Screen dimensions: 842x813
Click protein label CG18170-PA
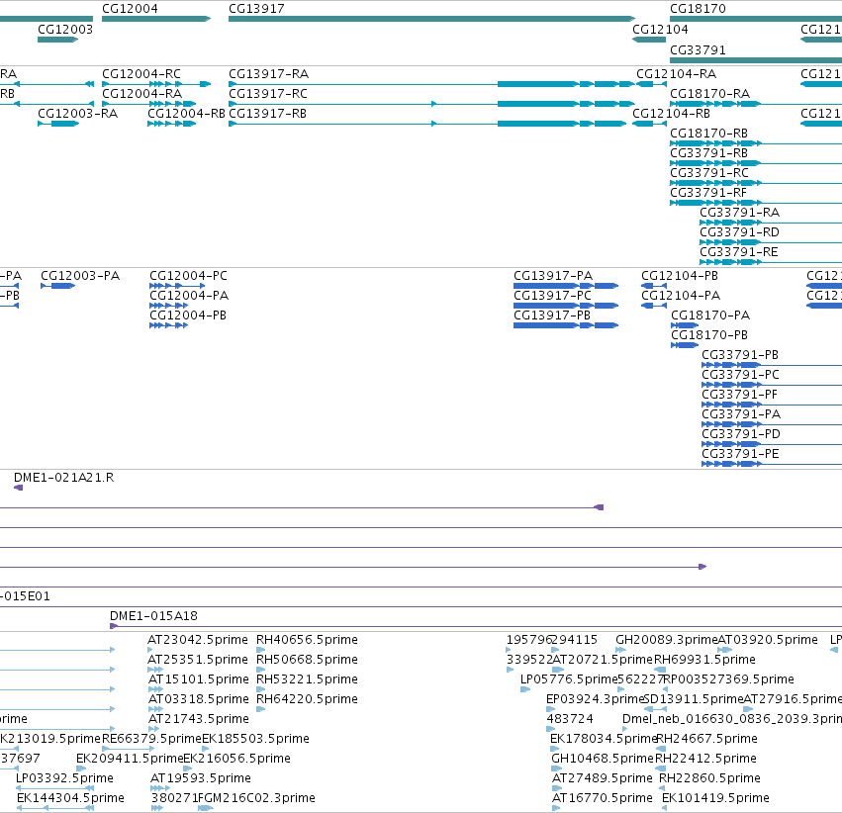(x=710, y=316)
